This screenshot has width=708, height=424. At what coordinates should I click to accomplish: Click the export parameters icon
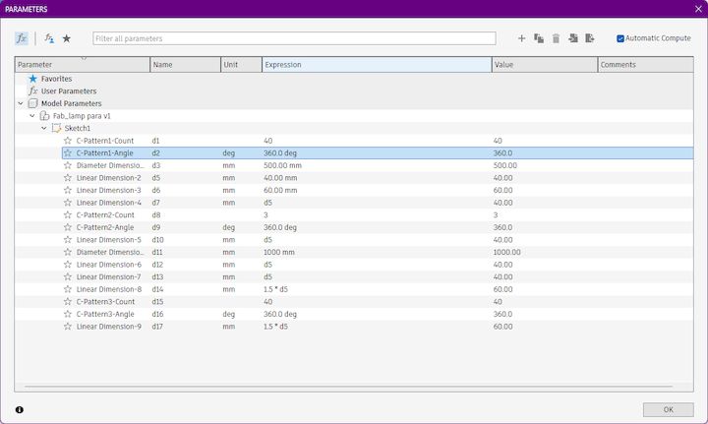[590, 38]
